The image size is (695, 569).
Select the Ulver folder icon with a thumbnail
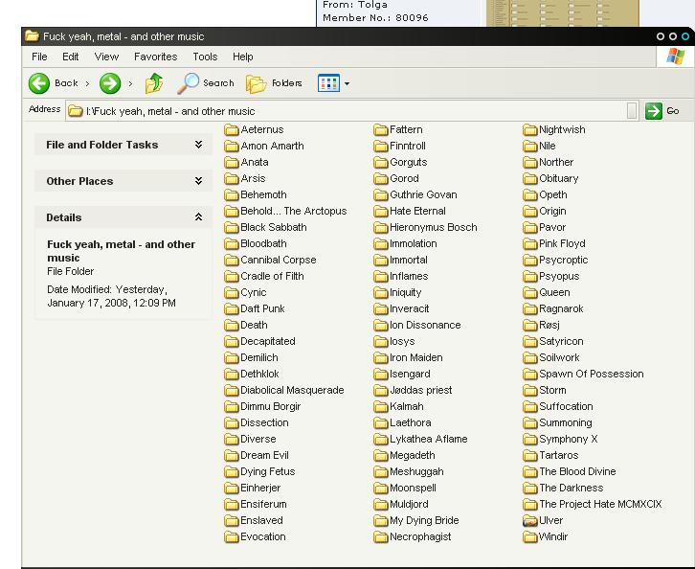click(530, 521)
